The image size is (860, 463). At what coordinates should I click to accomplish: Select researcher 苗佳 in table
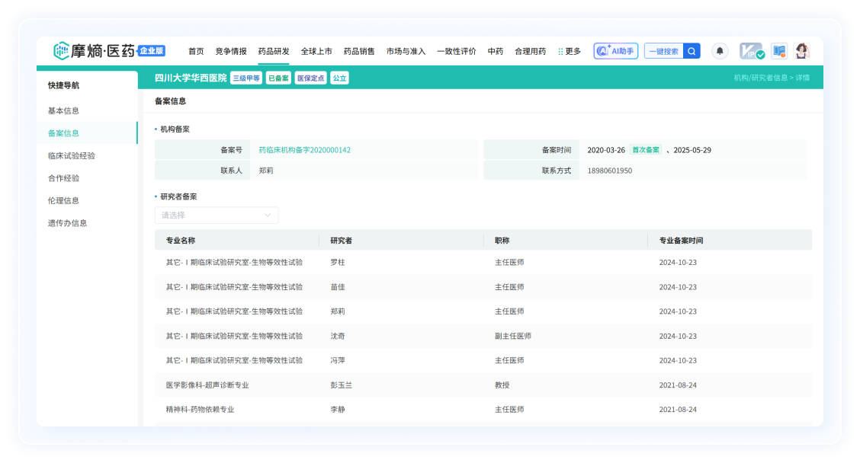click(338, 287)
